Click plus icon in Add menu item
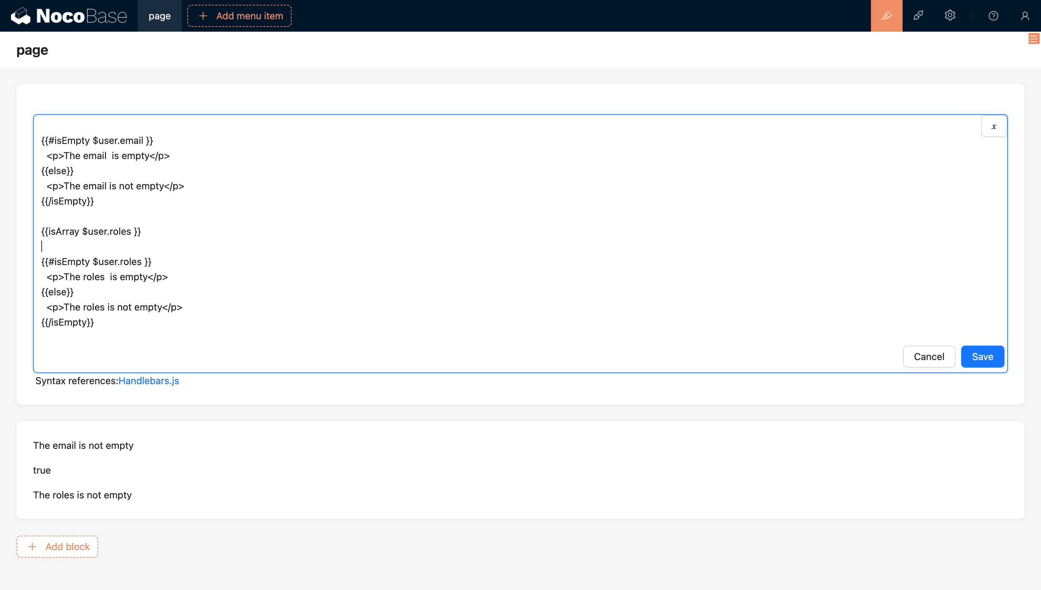1041x590 pixels. tap(203, 16)
